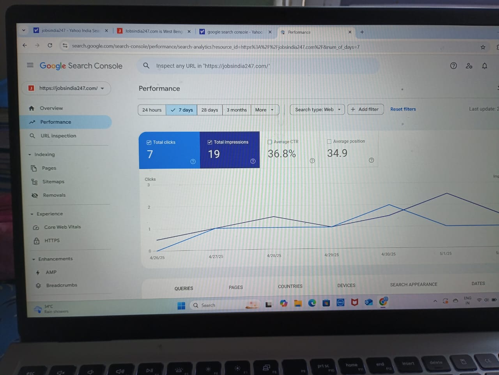Select the 3 months date range

pos(237,110)
